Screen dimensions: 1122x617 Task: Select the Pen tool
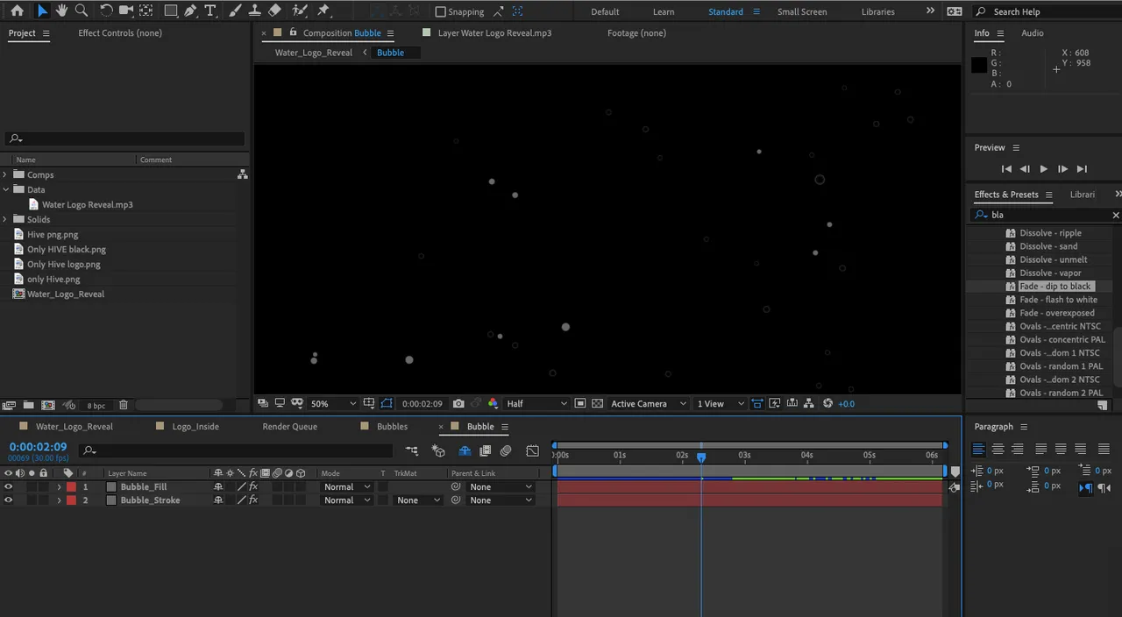(x=190, y=11)
